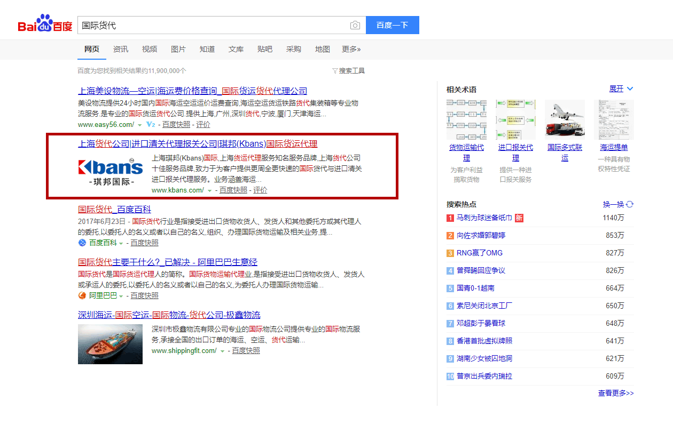
Task: Switch to the 地图 tab
Action: click(x=323, y=49)
